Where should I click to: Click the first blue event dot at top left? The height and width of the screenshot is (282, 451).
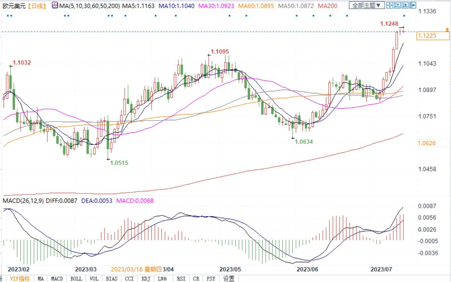[8, 16]
